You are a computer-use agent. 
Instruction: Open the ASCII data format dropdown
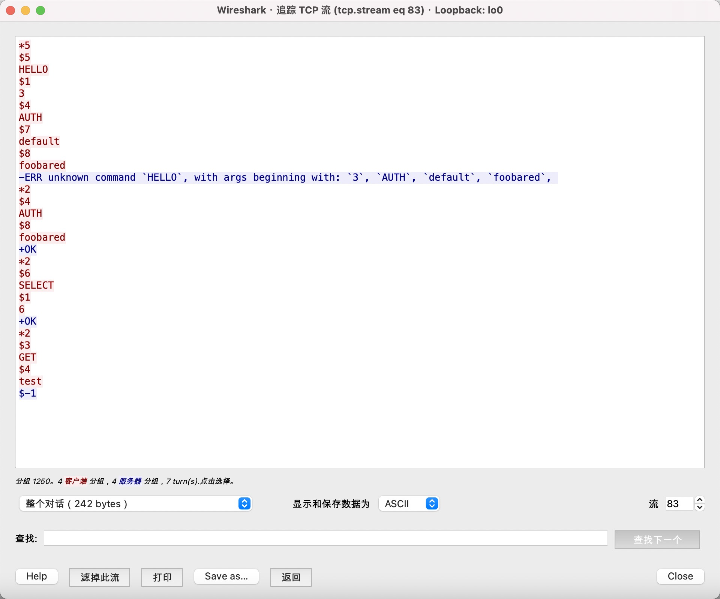tap(408, 504)
